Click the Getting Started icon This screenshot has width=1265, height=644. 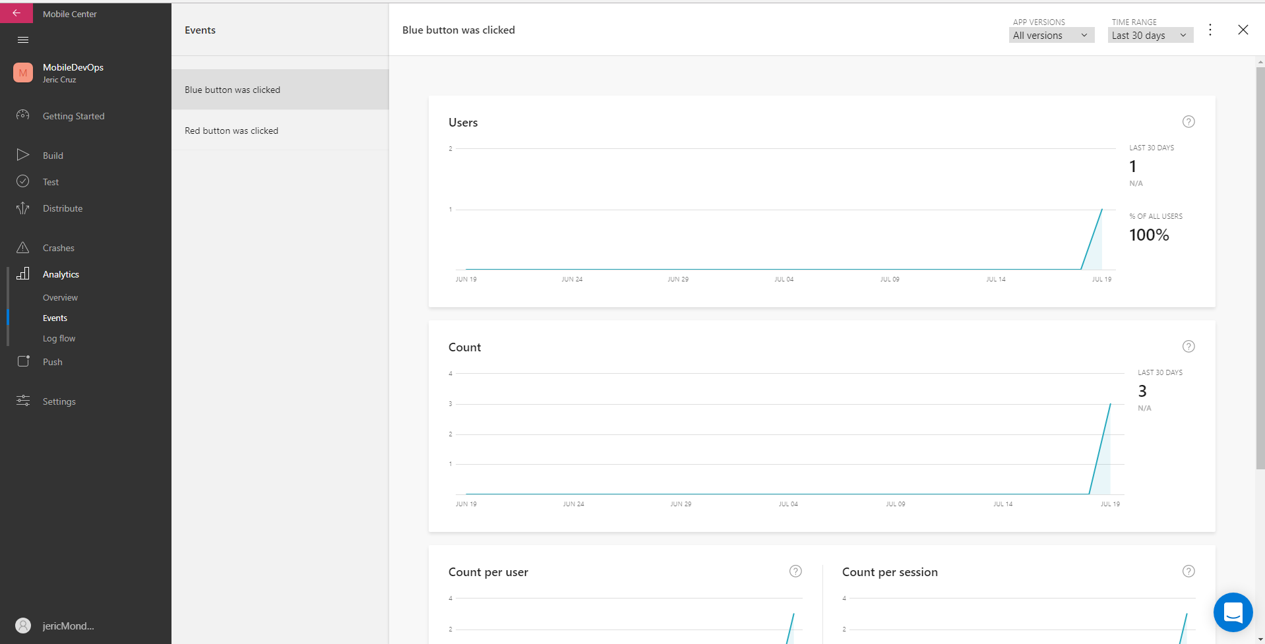[x=23, y=115]
